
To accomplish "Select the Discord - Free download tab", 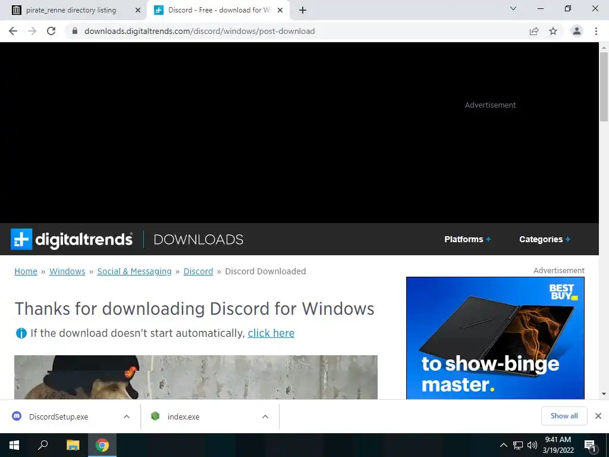I will [219, 10].
